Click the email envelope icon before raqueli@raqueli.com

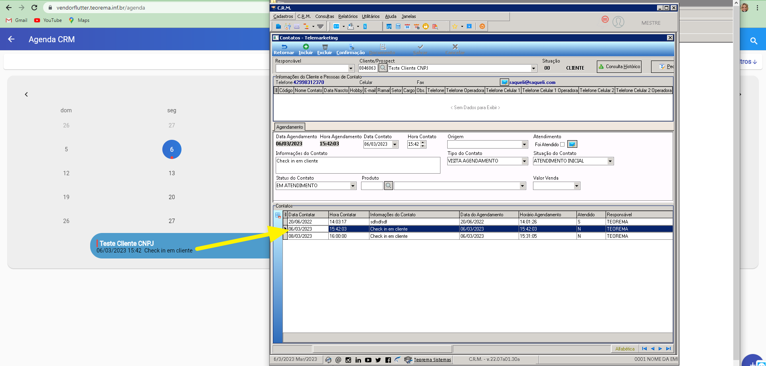(504, 82)
